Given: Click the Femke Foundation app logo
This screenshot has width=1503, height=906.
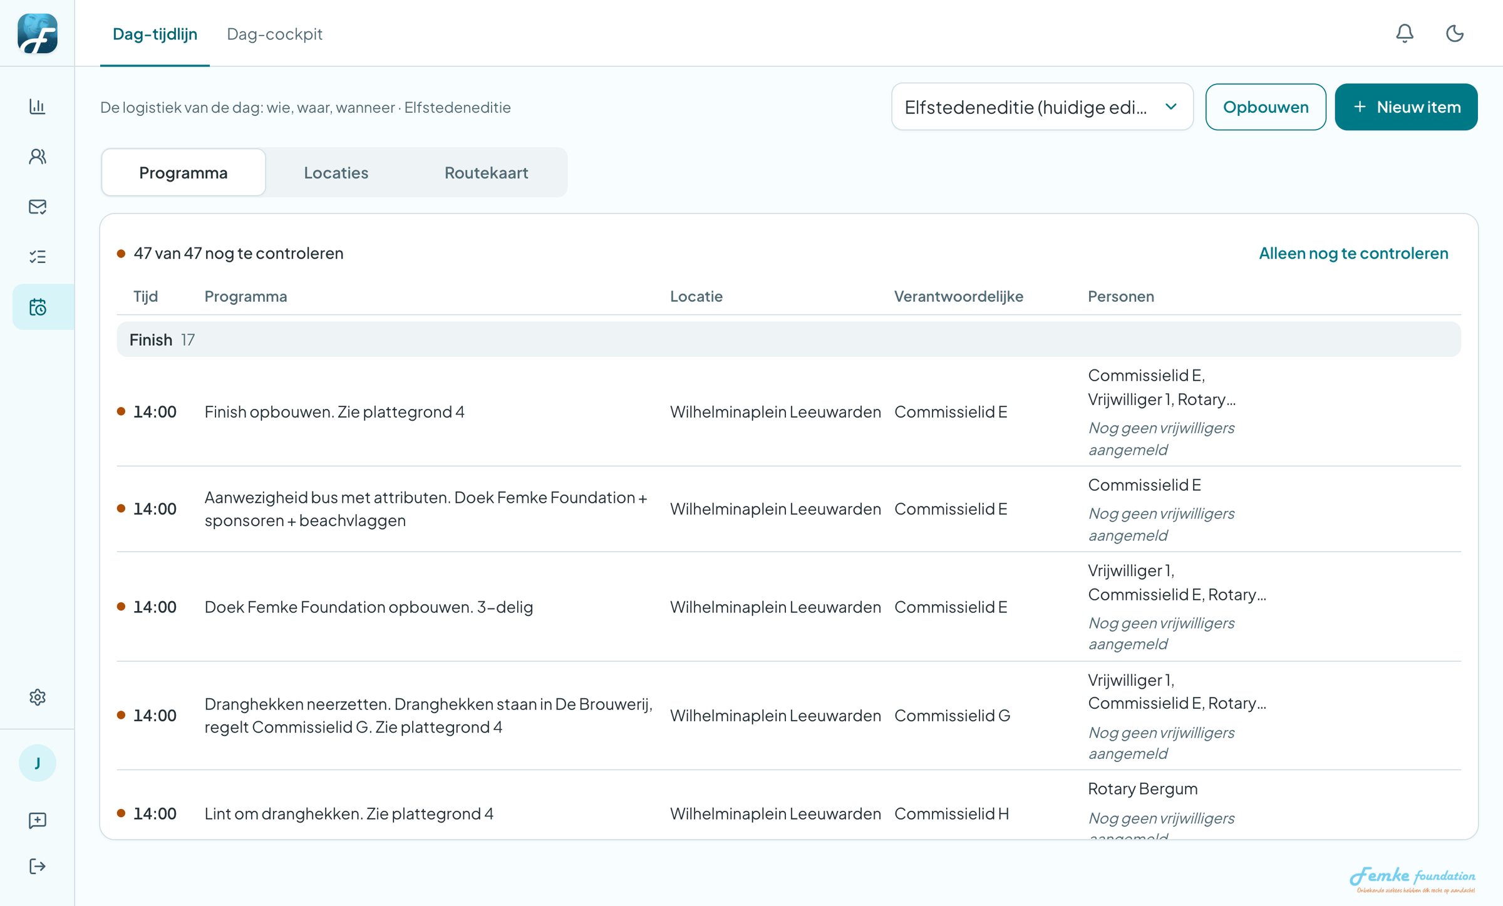Looking at the screenshot, I should click(x=38, y=33).
